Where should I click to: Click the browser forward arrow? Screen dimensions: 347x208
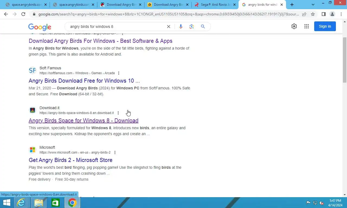(15, 14)
